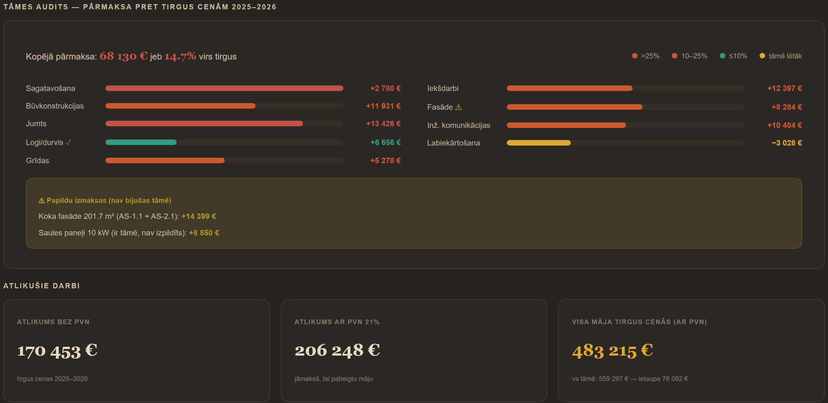Click the red >25% legend dot

coord(635,56)
